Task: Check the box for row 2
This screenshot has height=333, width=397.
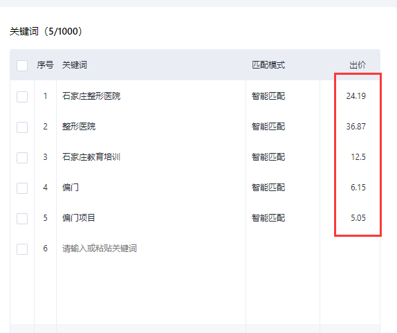Action: pyautogui.click(x=22, y=127)
